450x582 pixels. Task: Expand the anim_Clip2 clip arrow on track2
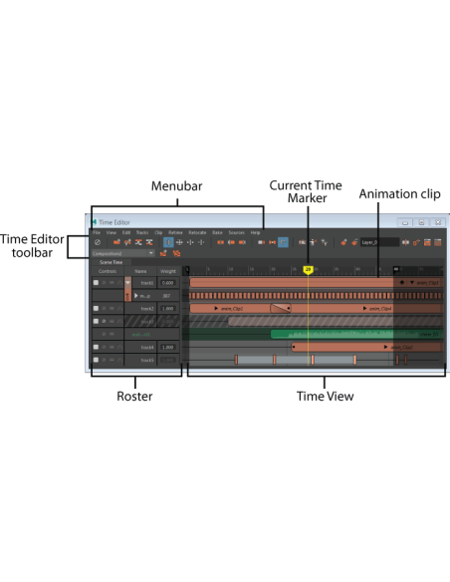coord(216,309)
